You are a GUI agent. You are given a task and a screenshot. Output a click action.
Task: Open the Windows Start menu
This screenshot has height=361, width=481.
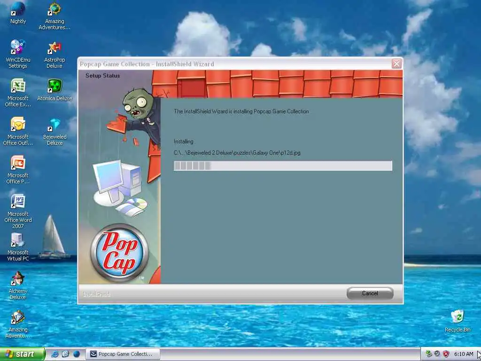coord(23,354)
